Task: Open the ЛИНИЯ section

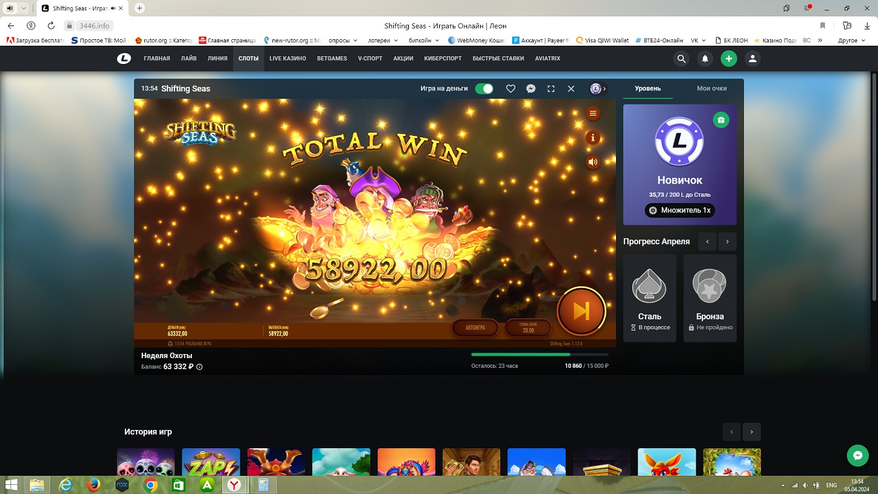Action: pos(218,59)
